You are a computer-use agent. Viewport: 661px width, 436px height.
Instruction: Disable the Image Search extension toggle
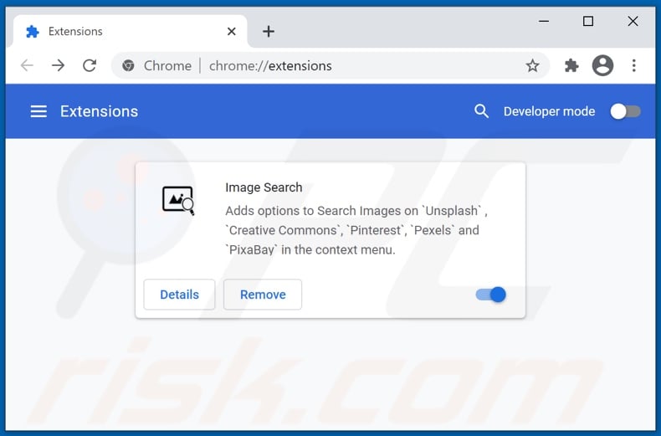(490, 295)
